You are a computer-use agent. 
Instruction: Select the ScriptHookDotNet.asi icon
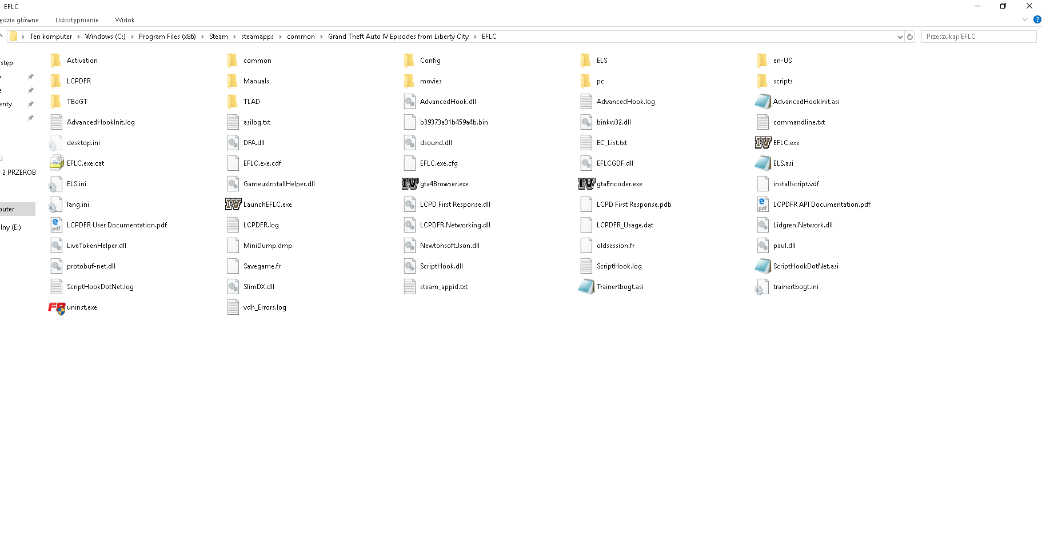(762, 266)
